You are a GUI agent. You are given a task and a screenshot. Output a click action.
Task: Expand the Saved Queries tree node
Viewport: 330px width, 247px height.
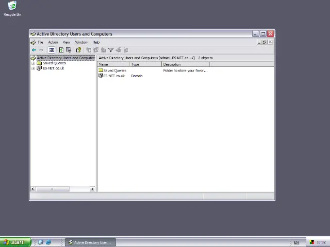pyautogui.click(x=33, y=63)
